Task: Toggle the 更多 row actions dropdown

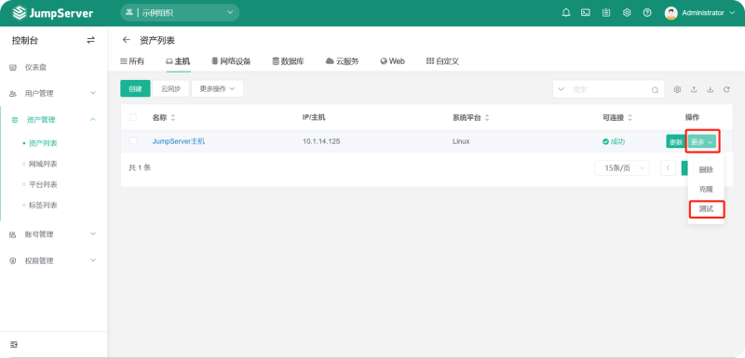Action: (703, 141)
